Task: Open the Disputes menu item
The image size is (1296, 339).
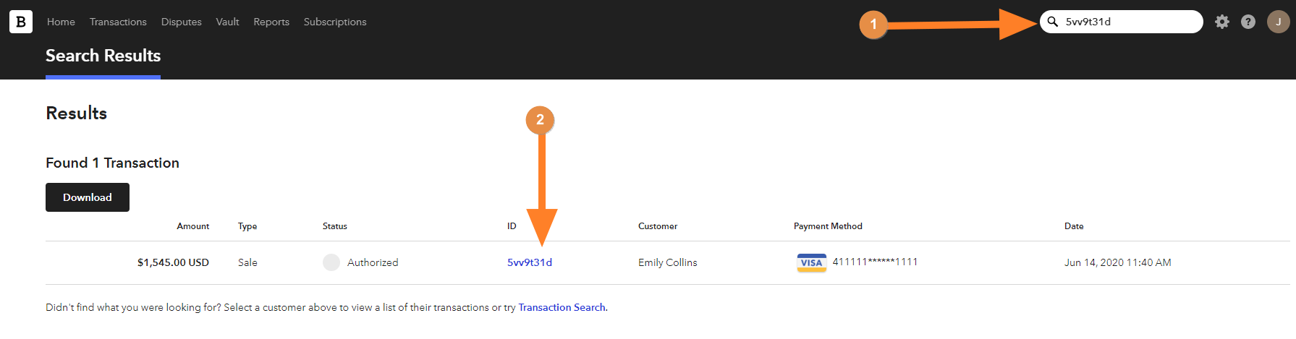Action: [182, 22]
